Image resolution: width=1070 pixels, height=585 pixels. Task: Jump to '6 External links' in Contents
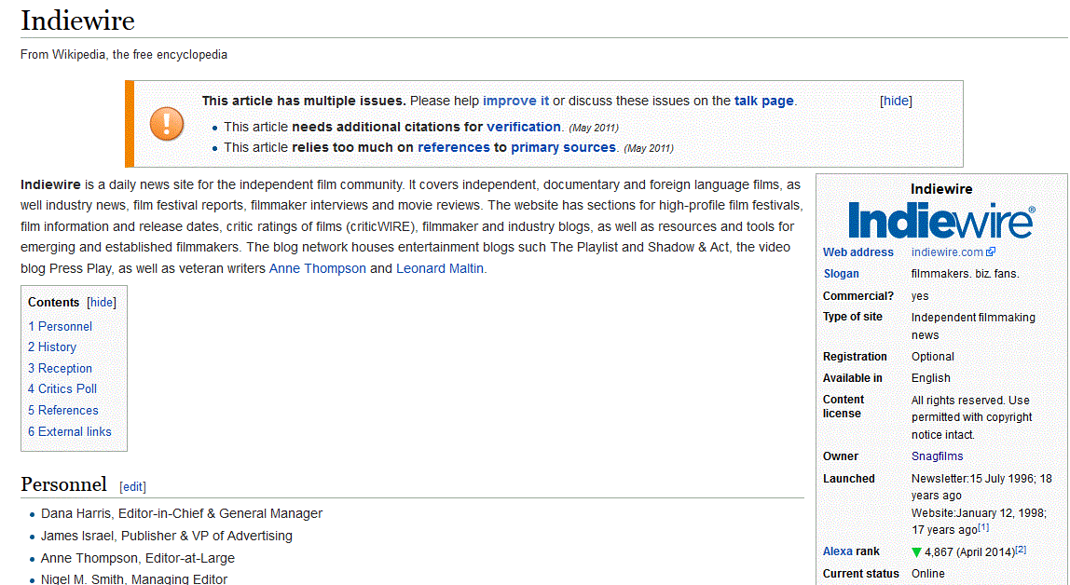[70, 431]
